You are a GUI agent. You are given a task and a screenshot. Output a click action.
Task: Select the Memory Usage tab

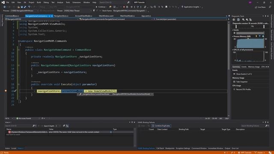pyautogui.click(x=254, y=67)
